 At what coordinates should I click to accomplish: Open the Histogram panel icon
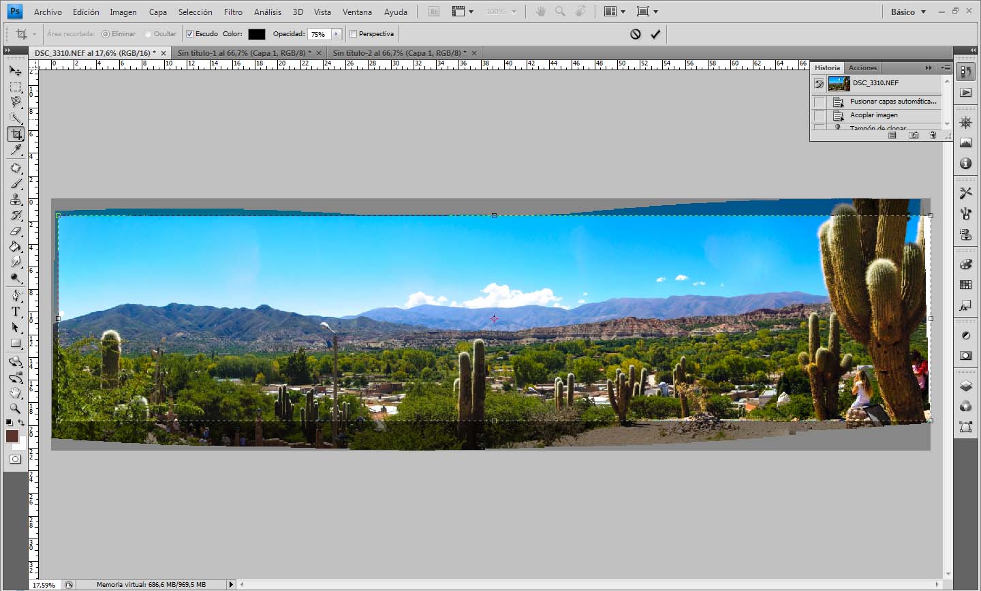[965, 143]
